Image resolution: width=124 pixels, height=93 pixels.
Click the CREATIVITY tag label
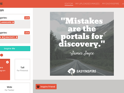(10, 37)
